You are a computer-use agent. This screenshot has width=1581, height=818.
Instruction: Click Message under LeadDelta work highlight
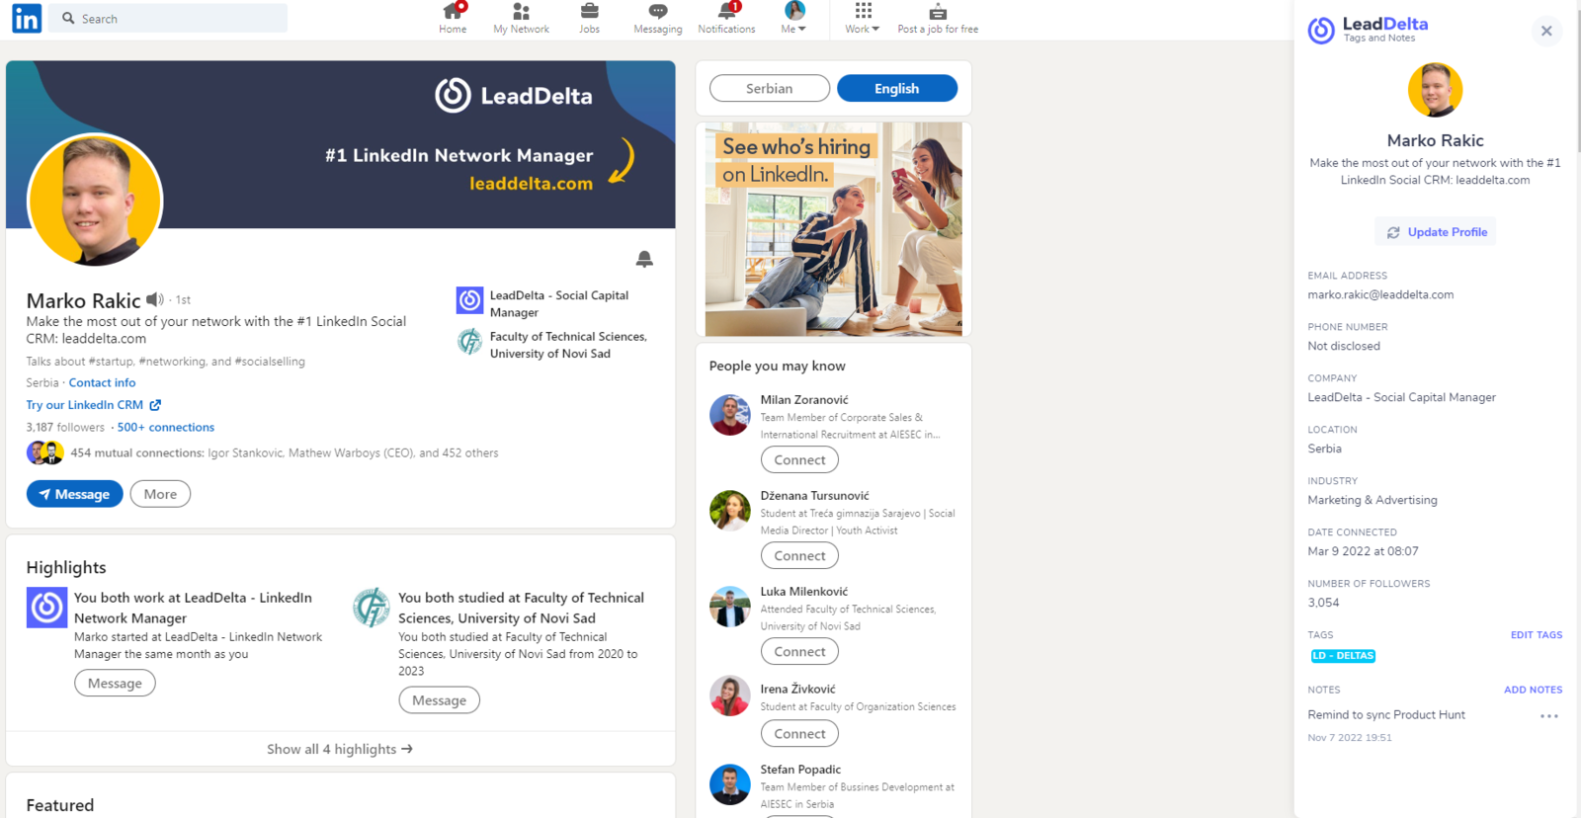pyautogui.click(x=115, y=683)
